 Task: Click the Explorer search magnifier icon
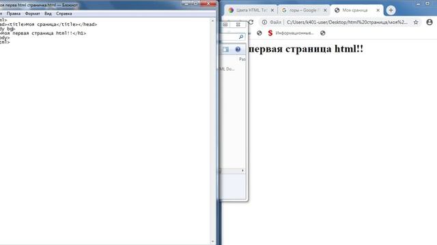pos(241,37)
